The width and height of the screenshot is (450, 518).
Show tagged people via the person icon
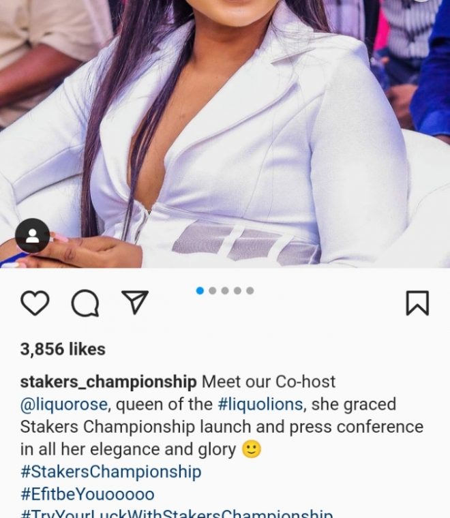click(x=32, y=236)
